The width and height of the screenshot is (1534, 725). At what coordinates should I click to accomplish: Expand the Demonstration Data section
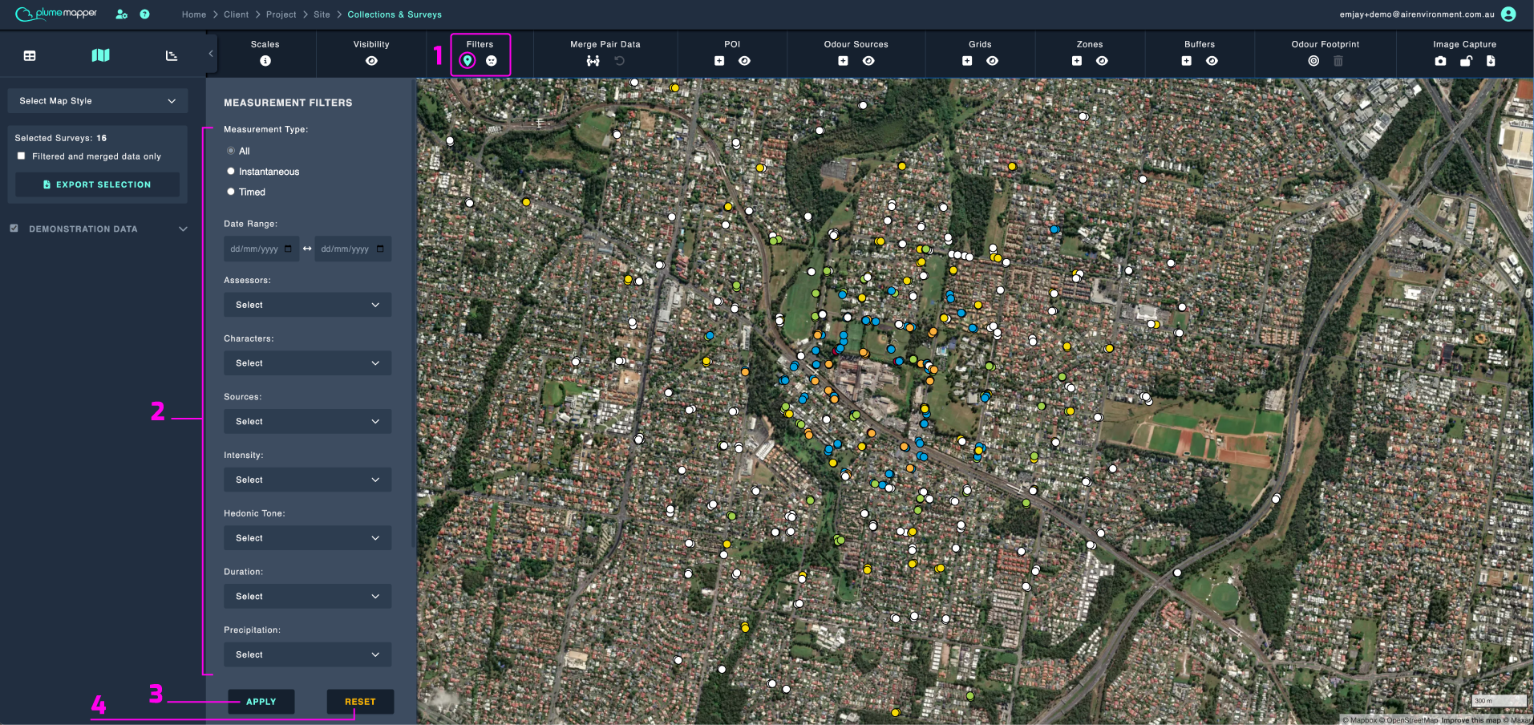pyautogui.click(x=183, y=229)
